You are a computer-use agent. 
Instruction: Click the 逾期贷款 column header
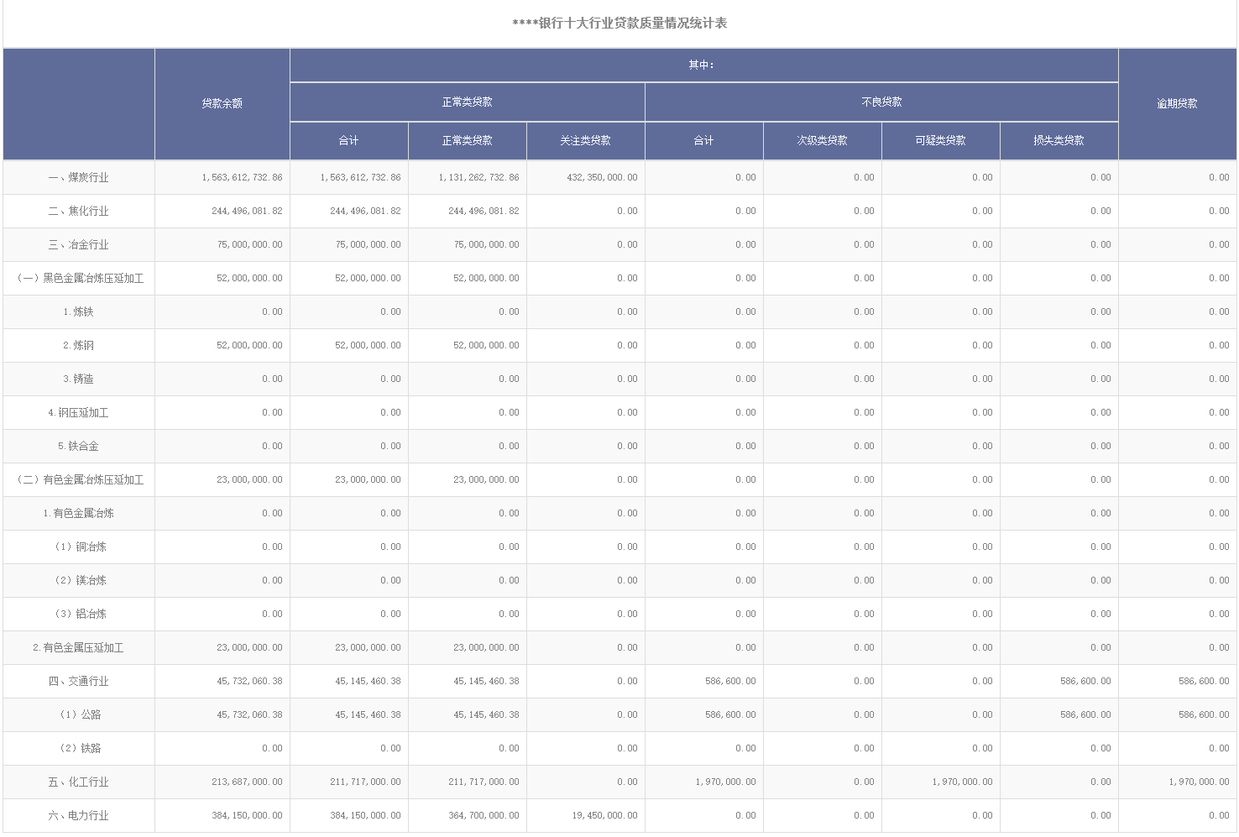coord(1177,103)
